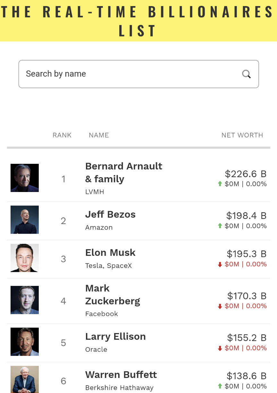The width and height of the screenshot is (277, 393).
Task: Focus the Search by name field
Action: pos(138,74)
